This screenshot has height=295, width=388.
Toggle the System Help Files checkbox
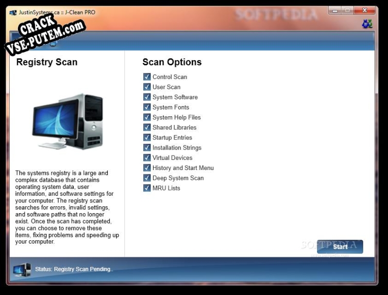147,117
